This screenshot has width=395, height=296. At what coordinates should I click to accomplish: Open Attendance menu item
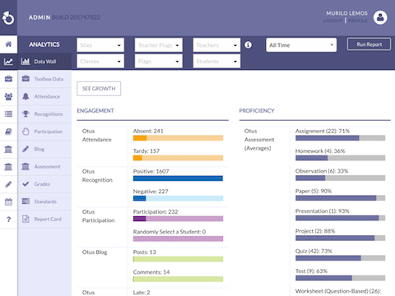tap(44, 96)
